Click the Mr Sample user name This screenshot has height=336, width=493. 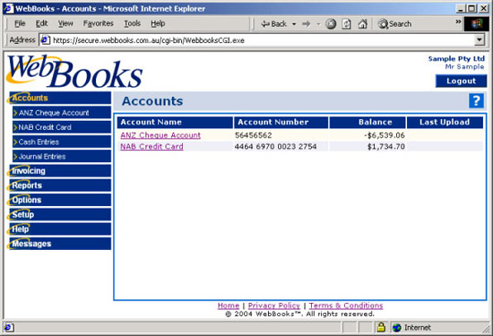(x=464, y=66)
